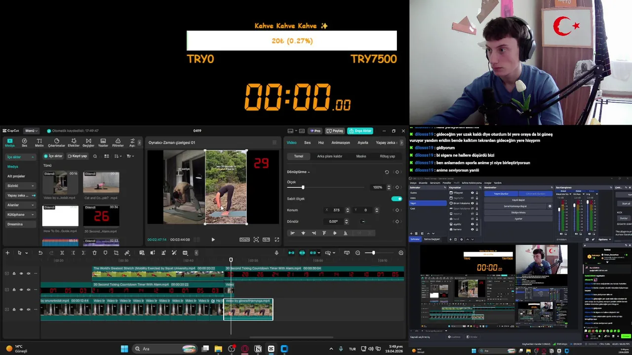Reset the Dönüştürme transform settings

[x=387, y=172]
